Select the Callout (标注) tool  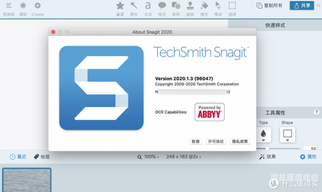point(162,6)
